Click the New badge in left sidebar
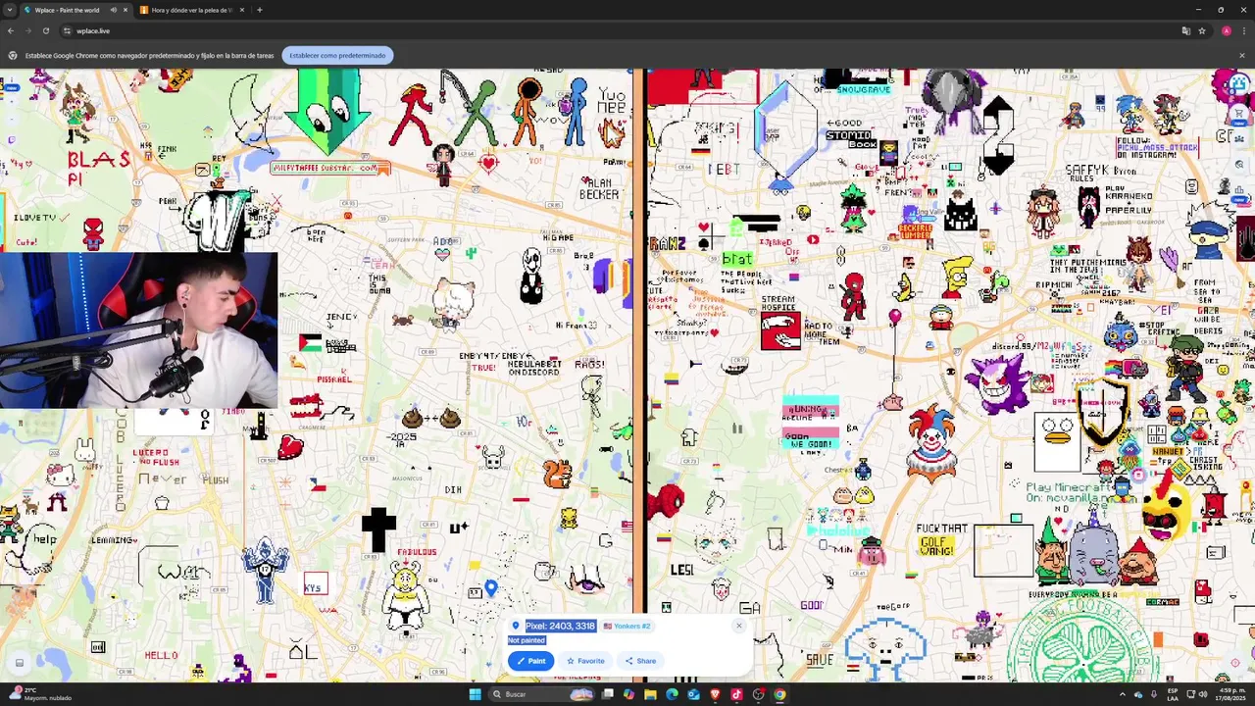 click(x=11, y=87)
